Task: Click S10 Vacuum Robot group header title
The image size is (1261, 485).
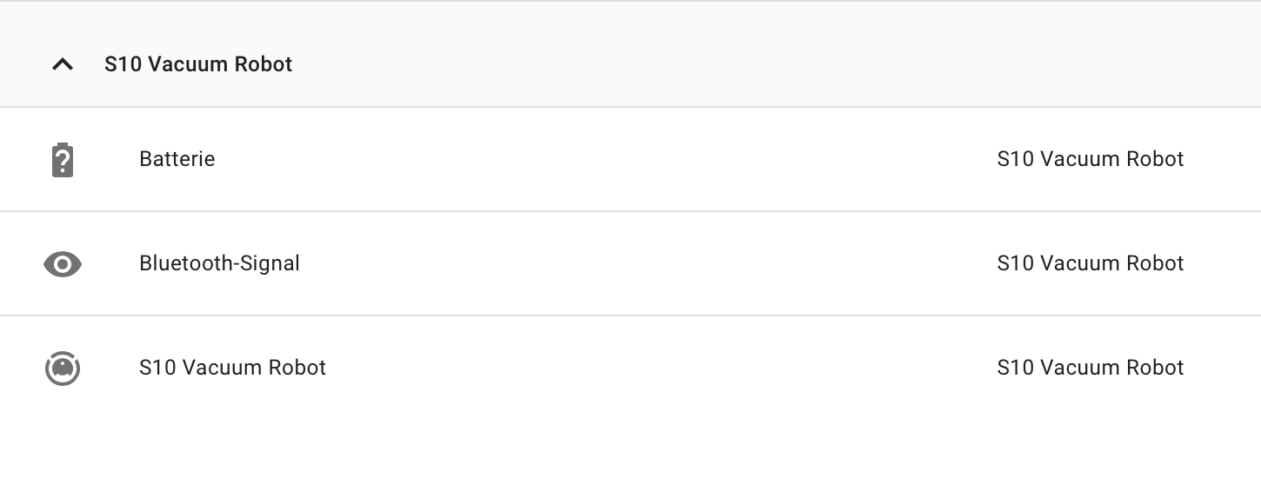Action: pyautogui.click(x=198, y=64)
